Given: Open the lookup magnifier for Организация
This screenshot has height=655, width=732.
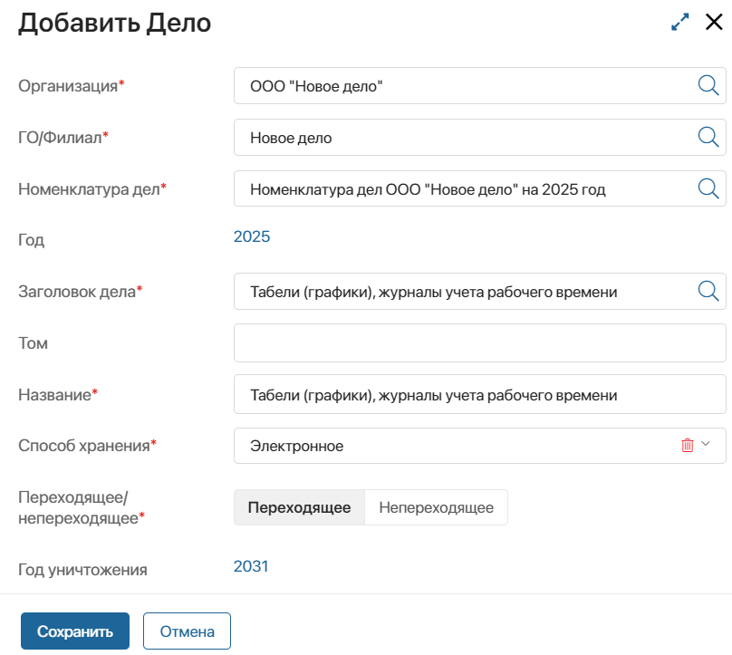Looking at the screenshot, I should point(706,85).
